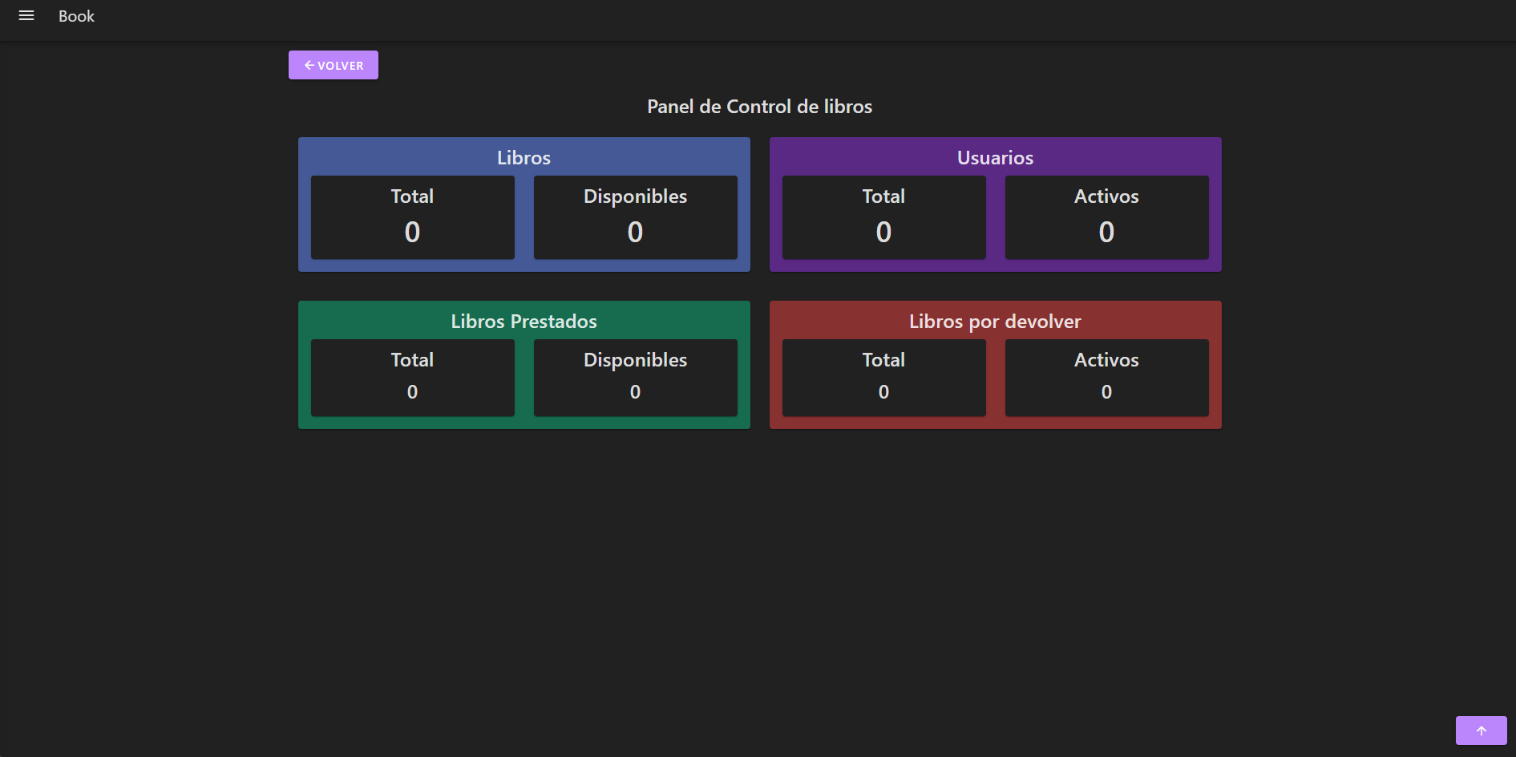
Task: Click the Usuarios panel heading
Action: click(x=996, y=158)
